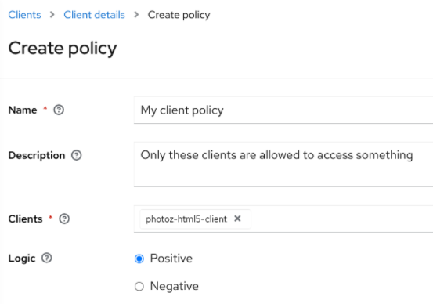This screenshot has height=304, width=433.
Task: Focus the Name input containing My client policy
Action: coord(283,110)
